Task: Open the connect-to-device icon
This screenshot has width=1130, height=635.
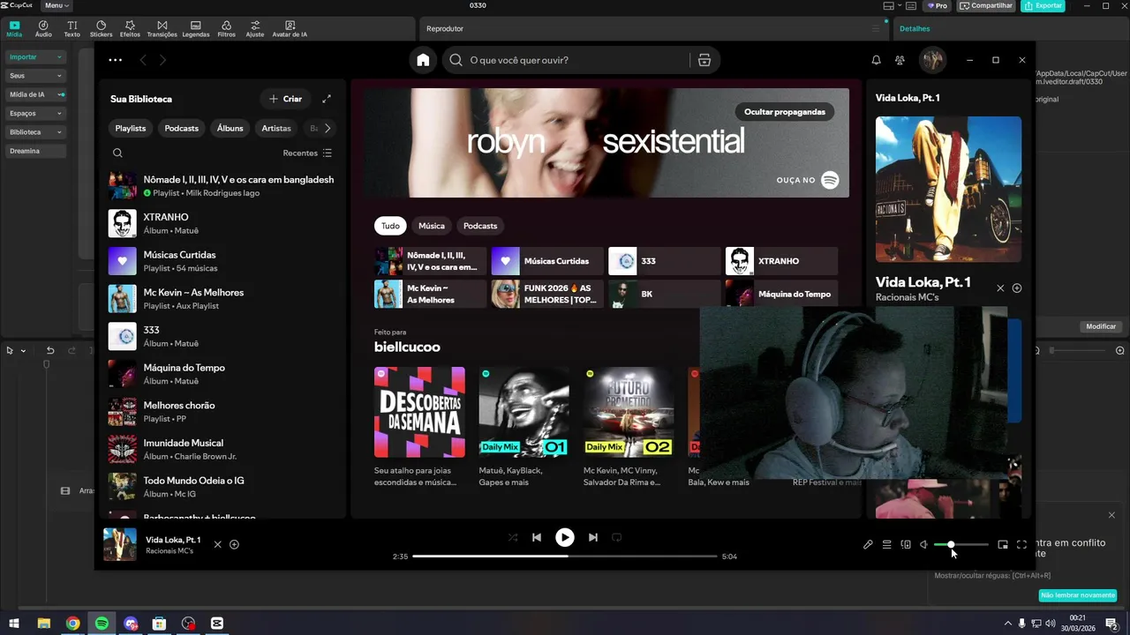Action: click(x=905, y=545)
